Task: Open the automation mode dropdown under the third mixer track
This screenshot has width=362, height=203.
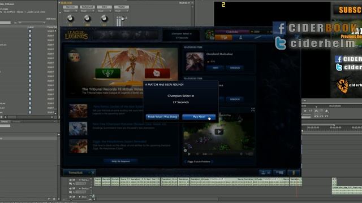Action: pyautogui.click(x=104, y=11)
